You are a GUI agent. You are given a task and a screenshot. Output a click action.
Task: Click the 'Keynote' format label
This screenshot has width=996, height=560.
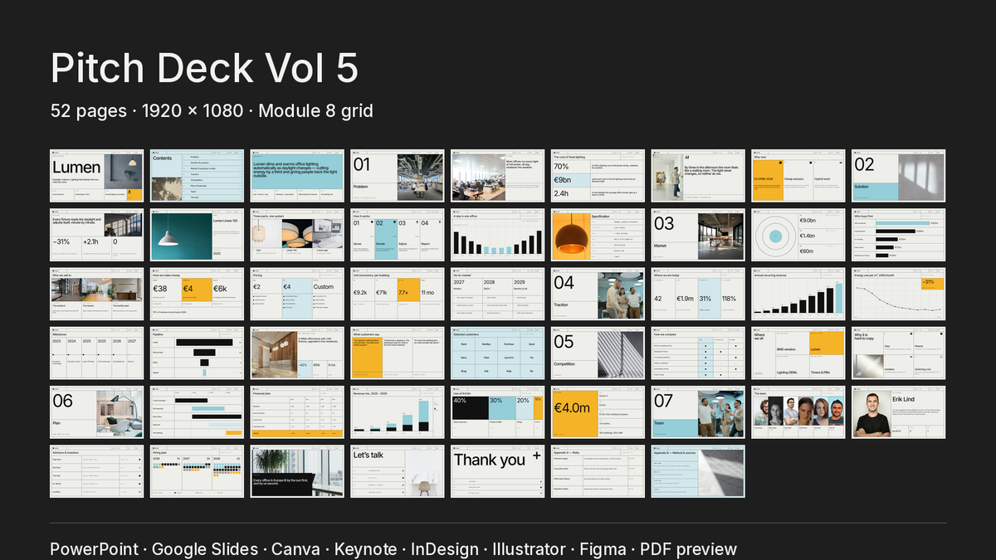click(365, 549)
